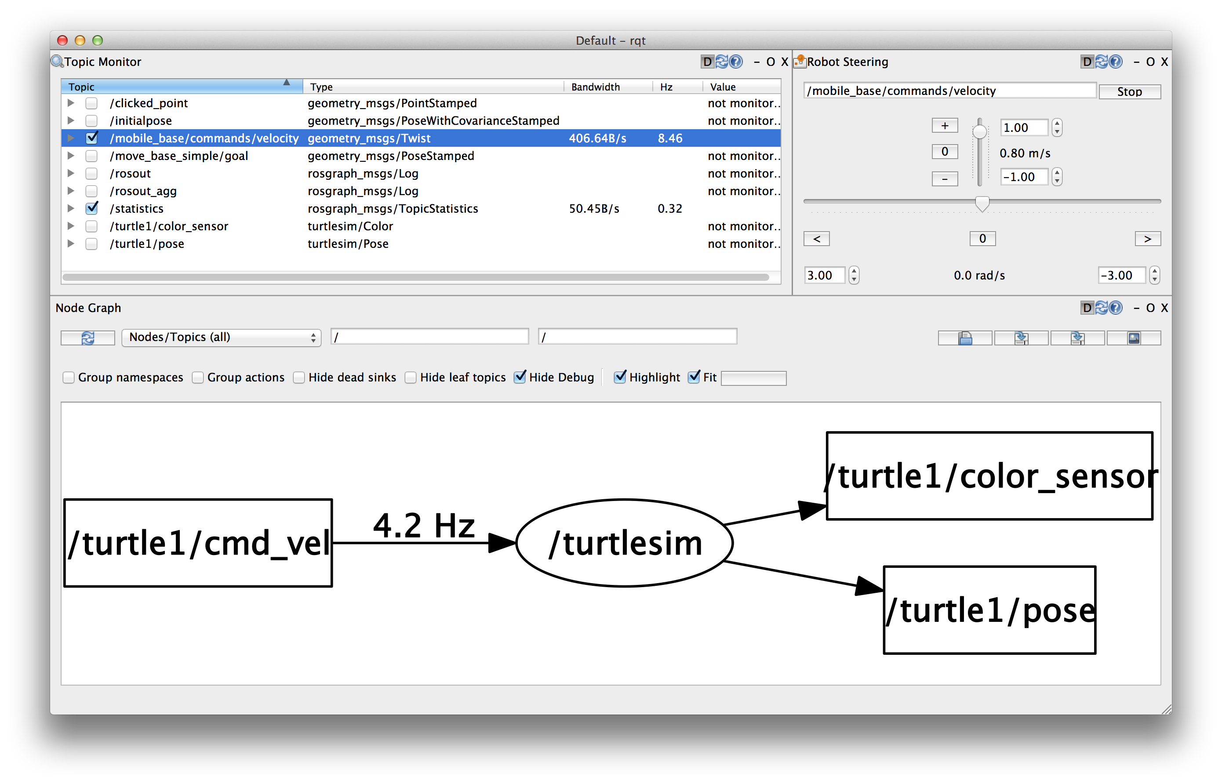Sort by the Hz column header
The height and width of the screenshot is (784, 1222).
(678, 87)
